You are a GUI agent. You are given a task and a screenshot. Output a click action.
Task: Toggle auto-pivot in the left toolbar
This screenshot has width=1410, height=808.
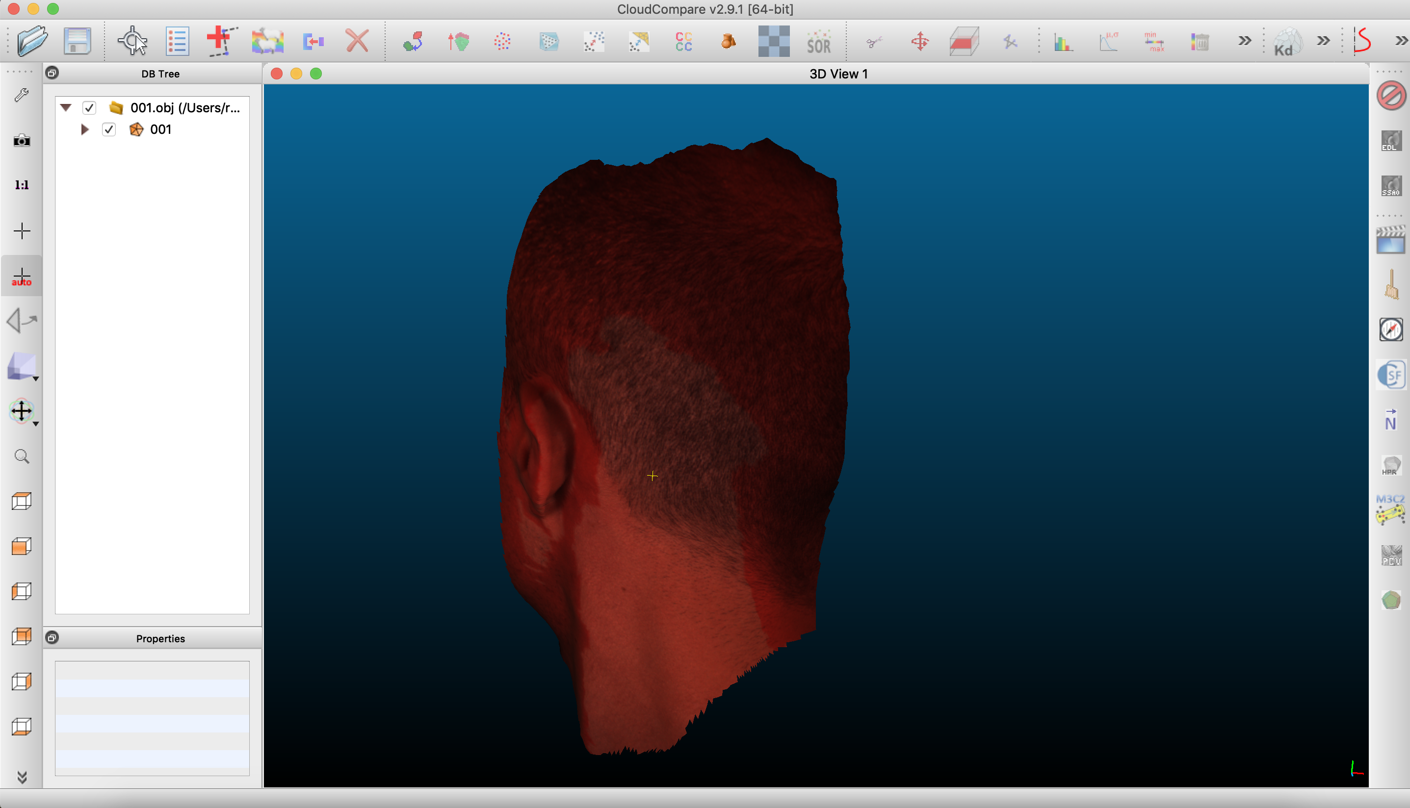(21, 276)
